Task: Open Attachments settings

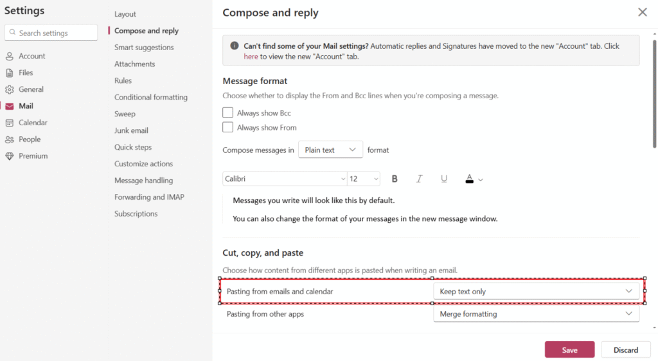Action: pos(135,64)
